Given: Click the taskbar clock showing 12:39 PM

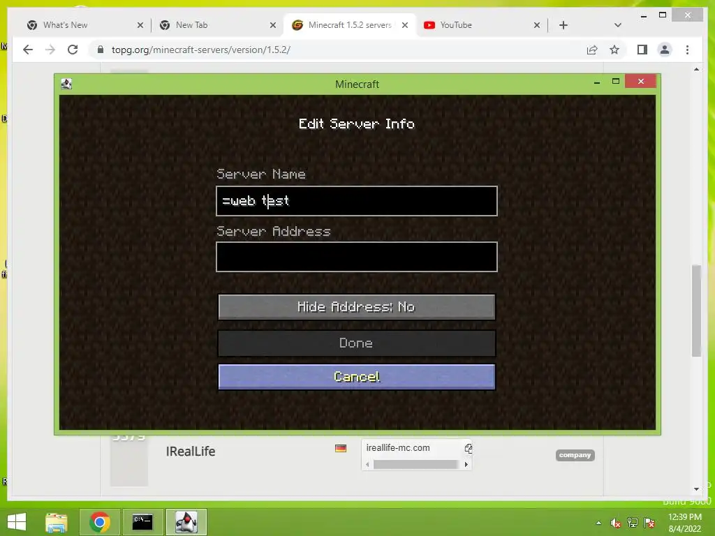Looking at the screenshot, I should pos(685,523).
